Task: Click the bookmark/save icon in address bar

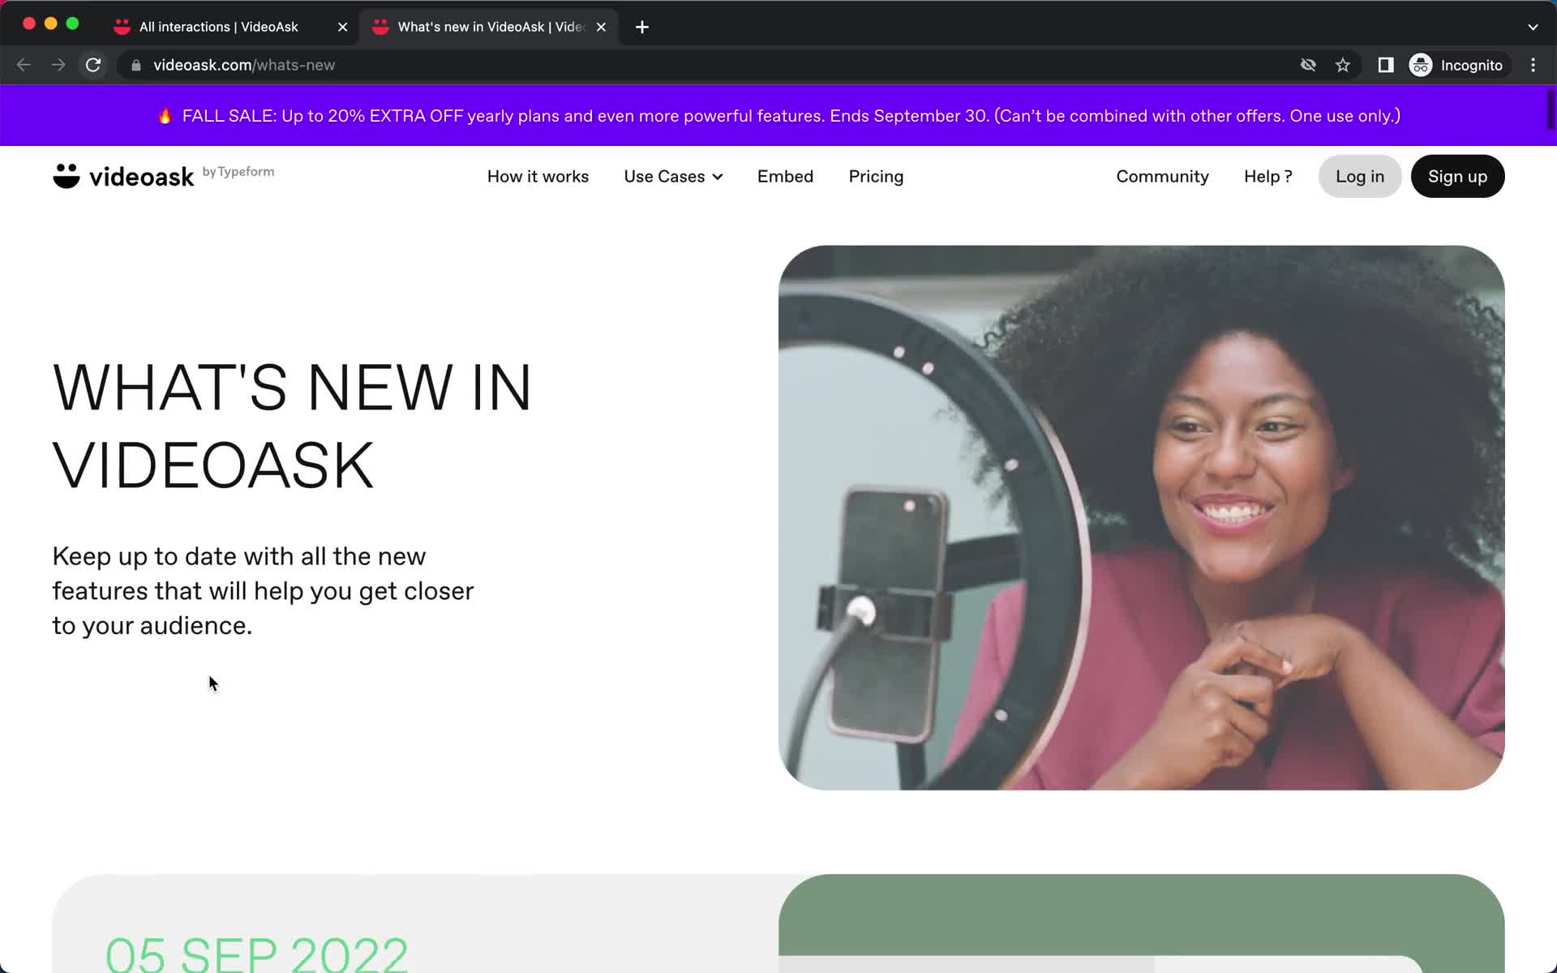Action: coord(1343,65)
